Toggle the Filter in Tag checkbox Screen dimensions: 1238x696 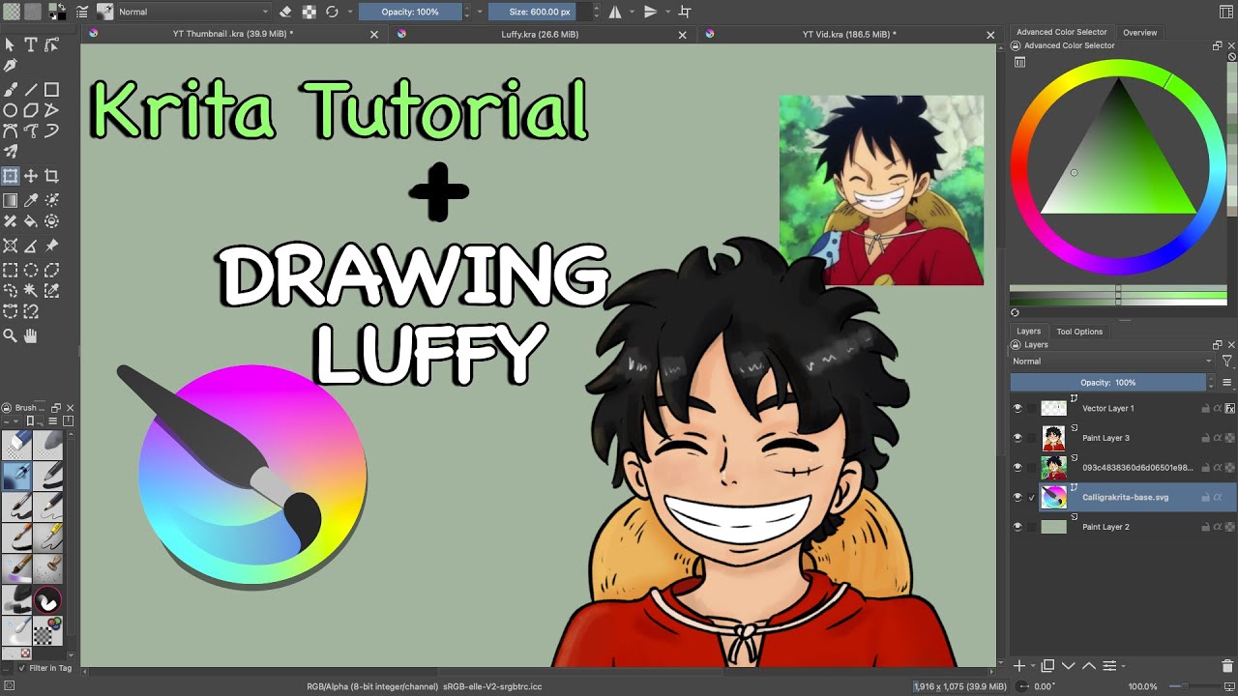(22, 668)
